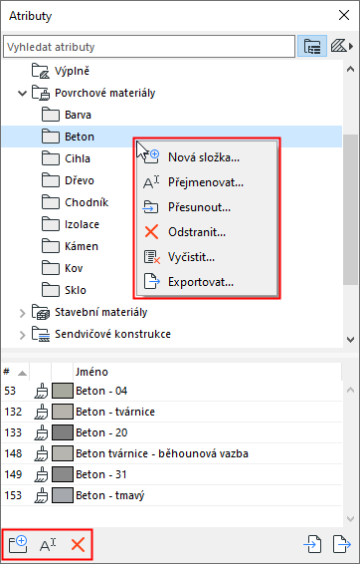Click the folder tree scrollbar thumb
The width and height of the screenshot is (360, 564).
[350, 209]
